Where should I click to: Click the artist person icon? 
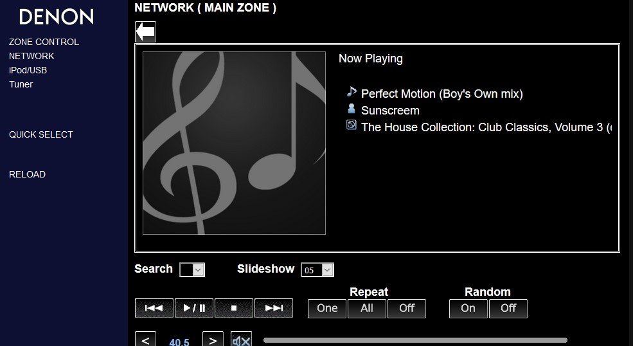coord(352,108)
